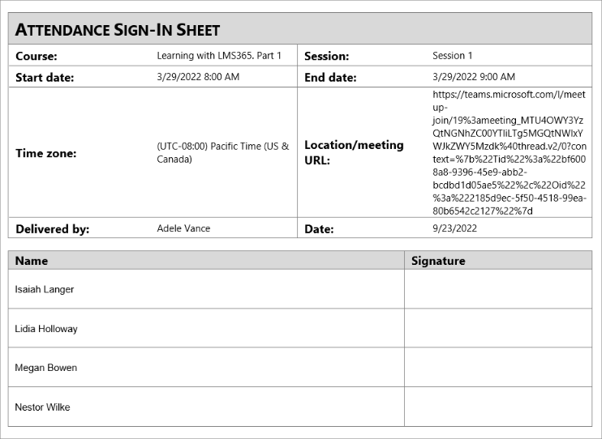Click the signature cell for Nestor Wilke
This screenshot has height=439, width=602.
498,407
